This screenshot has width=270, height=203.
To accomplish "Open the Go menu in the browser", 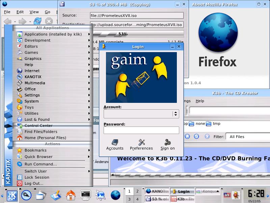I will 48,12.
